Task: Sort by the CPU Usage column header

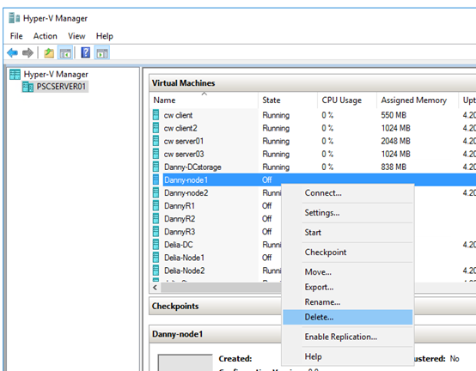Action: [347, 100]
